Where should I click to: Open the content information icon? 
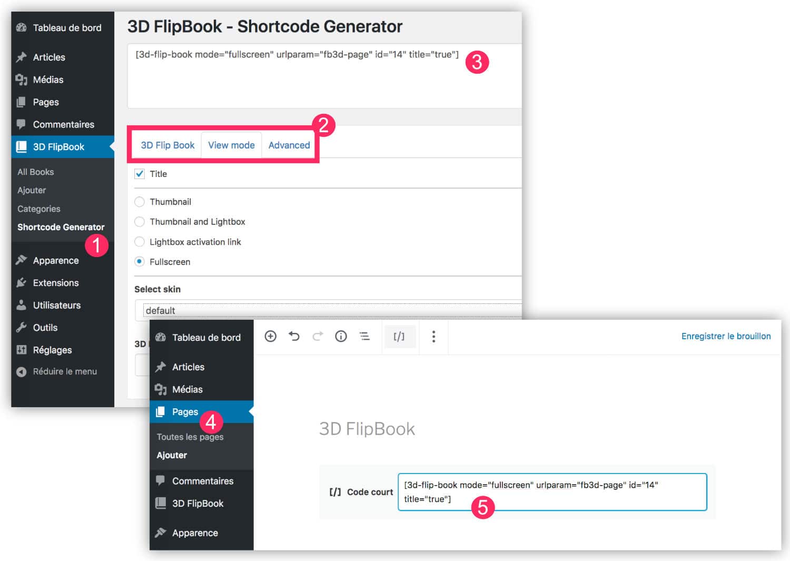pos(341,336)
